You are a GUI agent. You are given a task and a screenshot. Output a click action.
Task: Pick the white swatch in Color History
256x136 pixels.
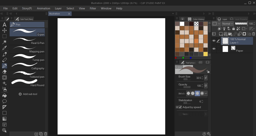coord(182,24)
